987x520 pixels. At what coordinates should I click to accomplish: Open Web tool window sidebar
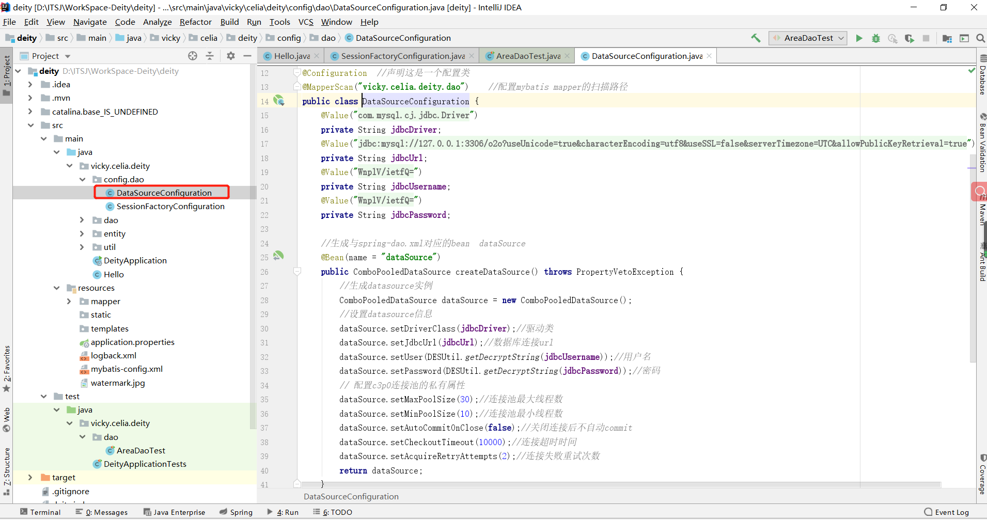click(7, 419)
